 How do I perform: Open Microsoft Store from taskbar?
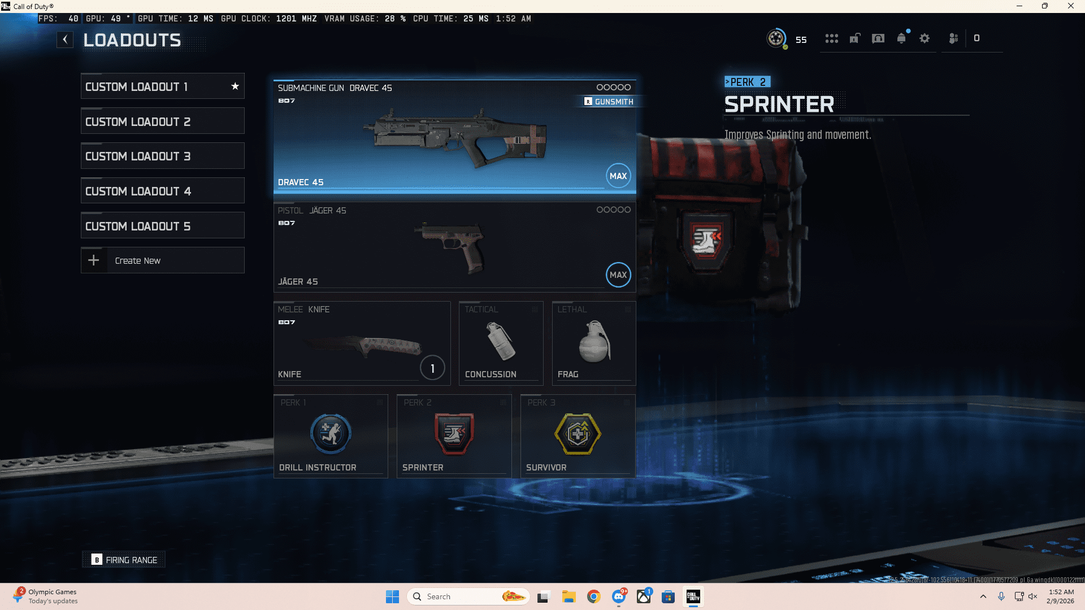(669, 596)
